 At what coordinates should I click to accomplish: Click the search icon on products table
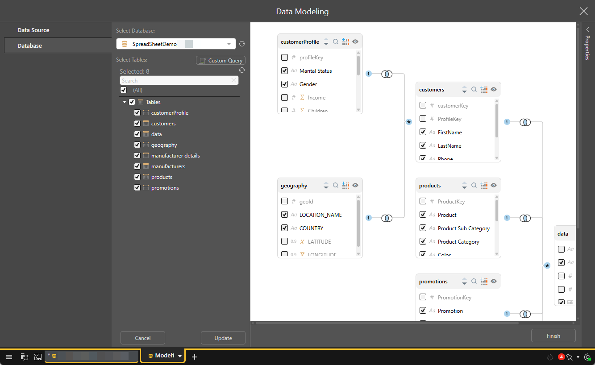474,186
